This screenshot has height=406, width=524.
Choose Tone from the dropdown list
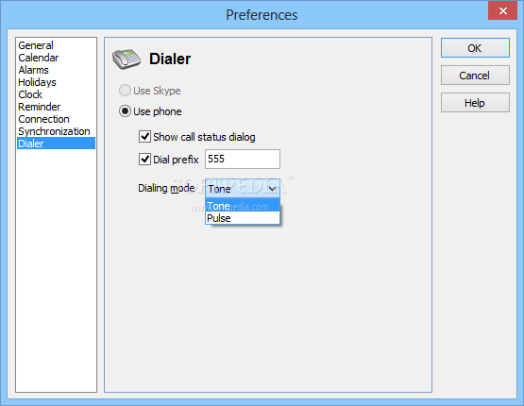[x=243, y=206]
